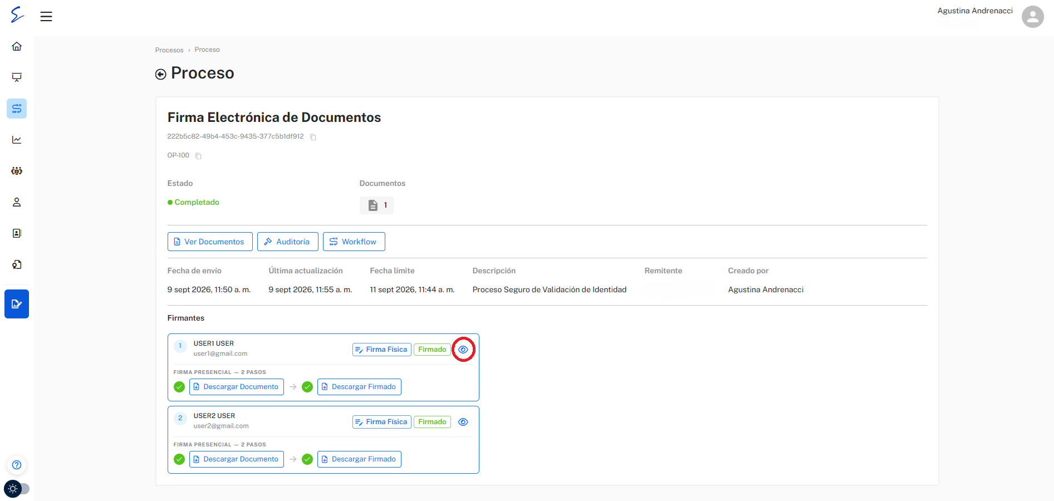Click Descargar Firmado for USER1
The height and width of the screenshot is (501, 1054).
359,387
